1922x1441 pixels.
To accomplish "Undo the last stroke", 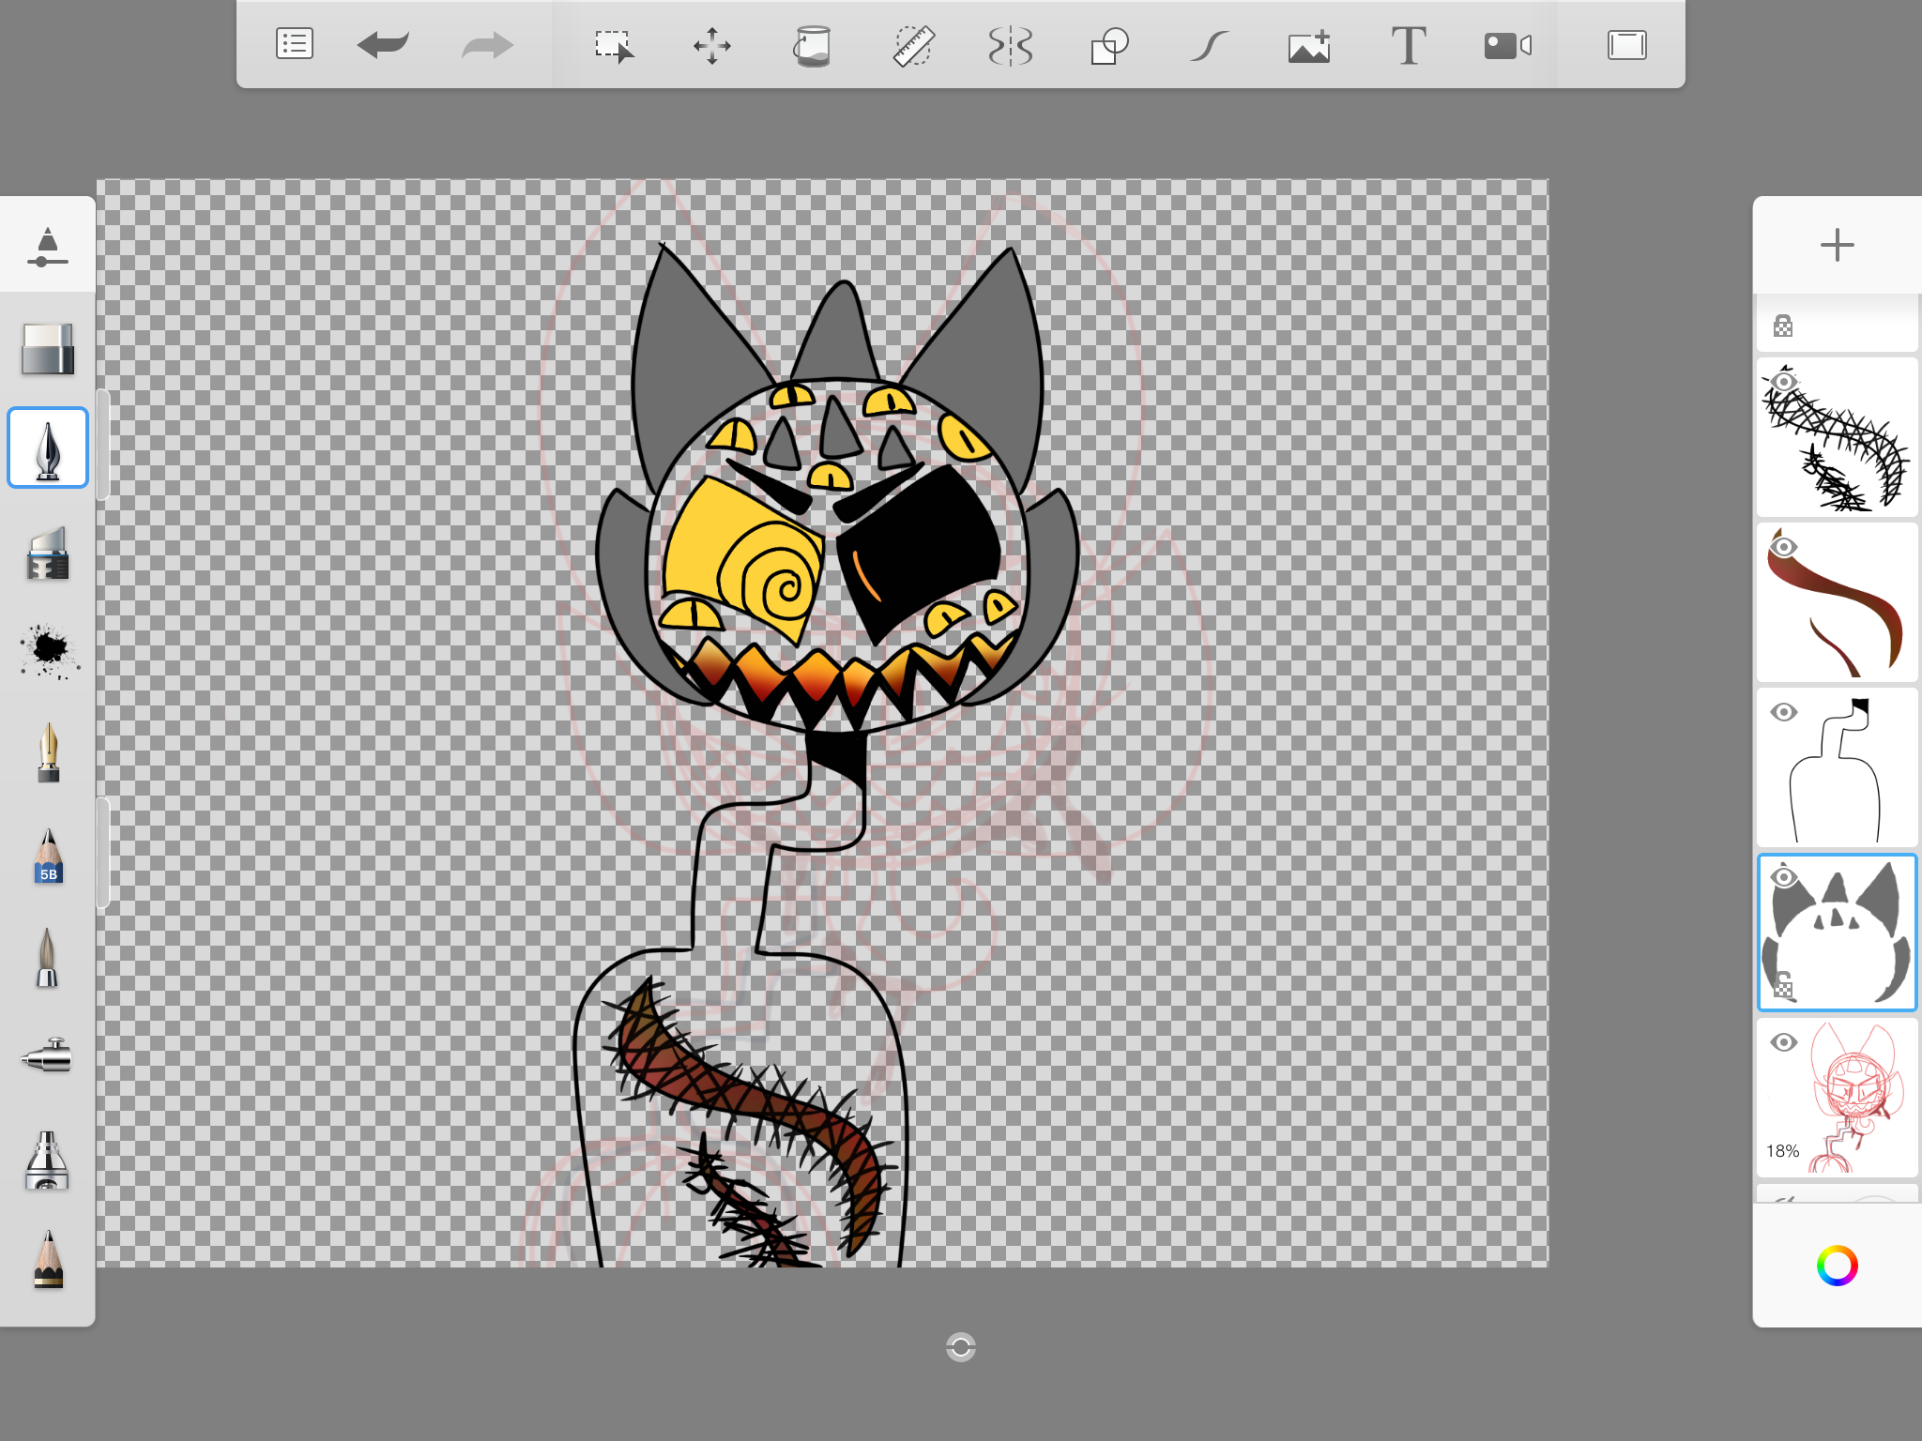I will 383,44.
